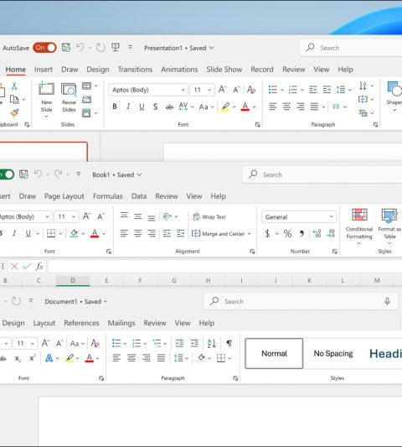Click the Cut scissors icon in PowerPoint
The height and width of the screenshot is (447, 402).
click(14, 86)
